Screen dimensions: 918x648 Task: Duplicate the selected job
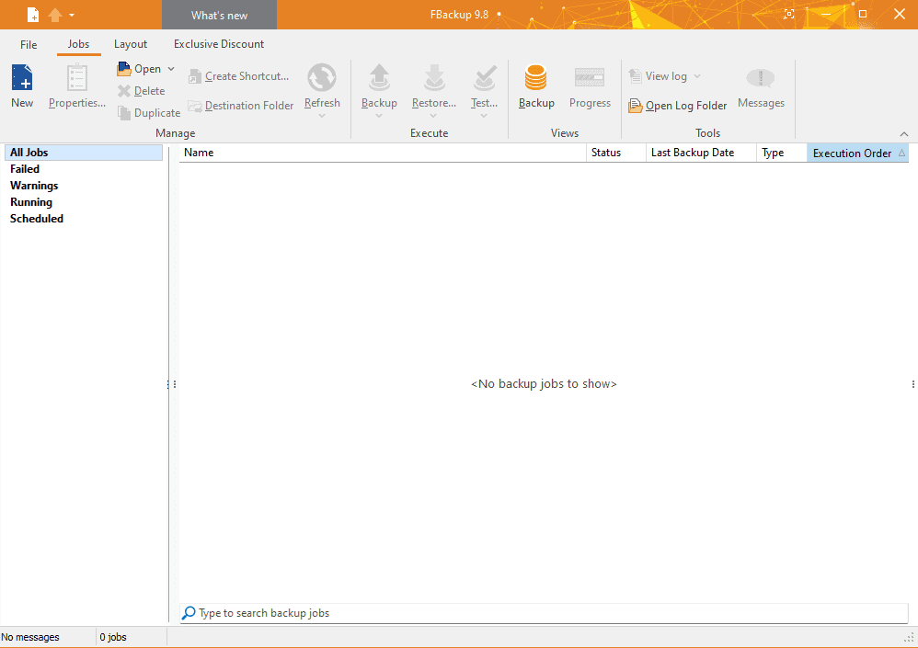[x=149, y=113]
